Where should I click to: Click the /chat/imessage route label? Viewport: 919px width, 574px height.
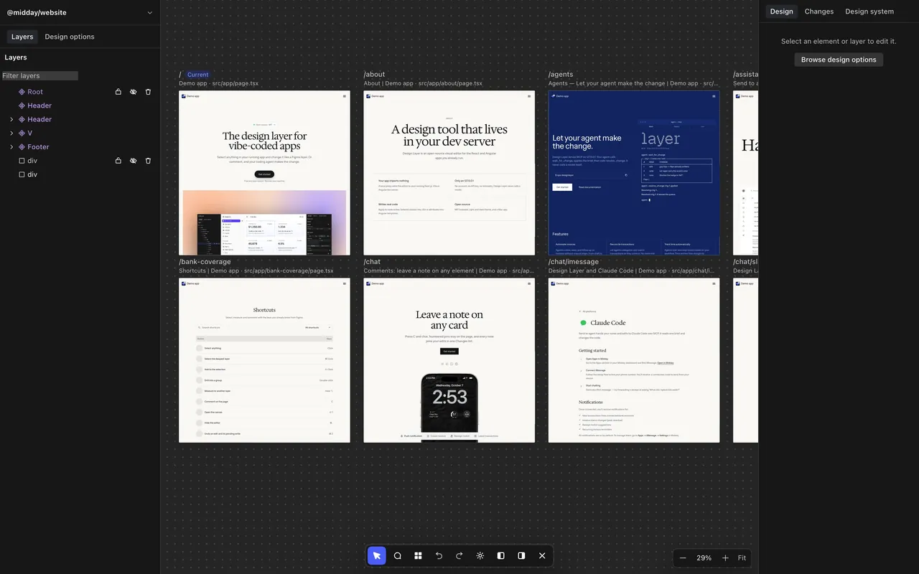coord(574,262)
